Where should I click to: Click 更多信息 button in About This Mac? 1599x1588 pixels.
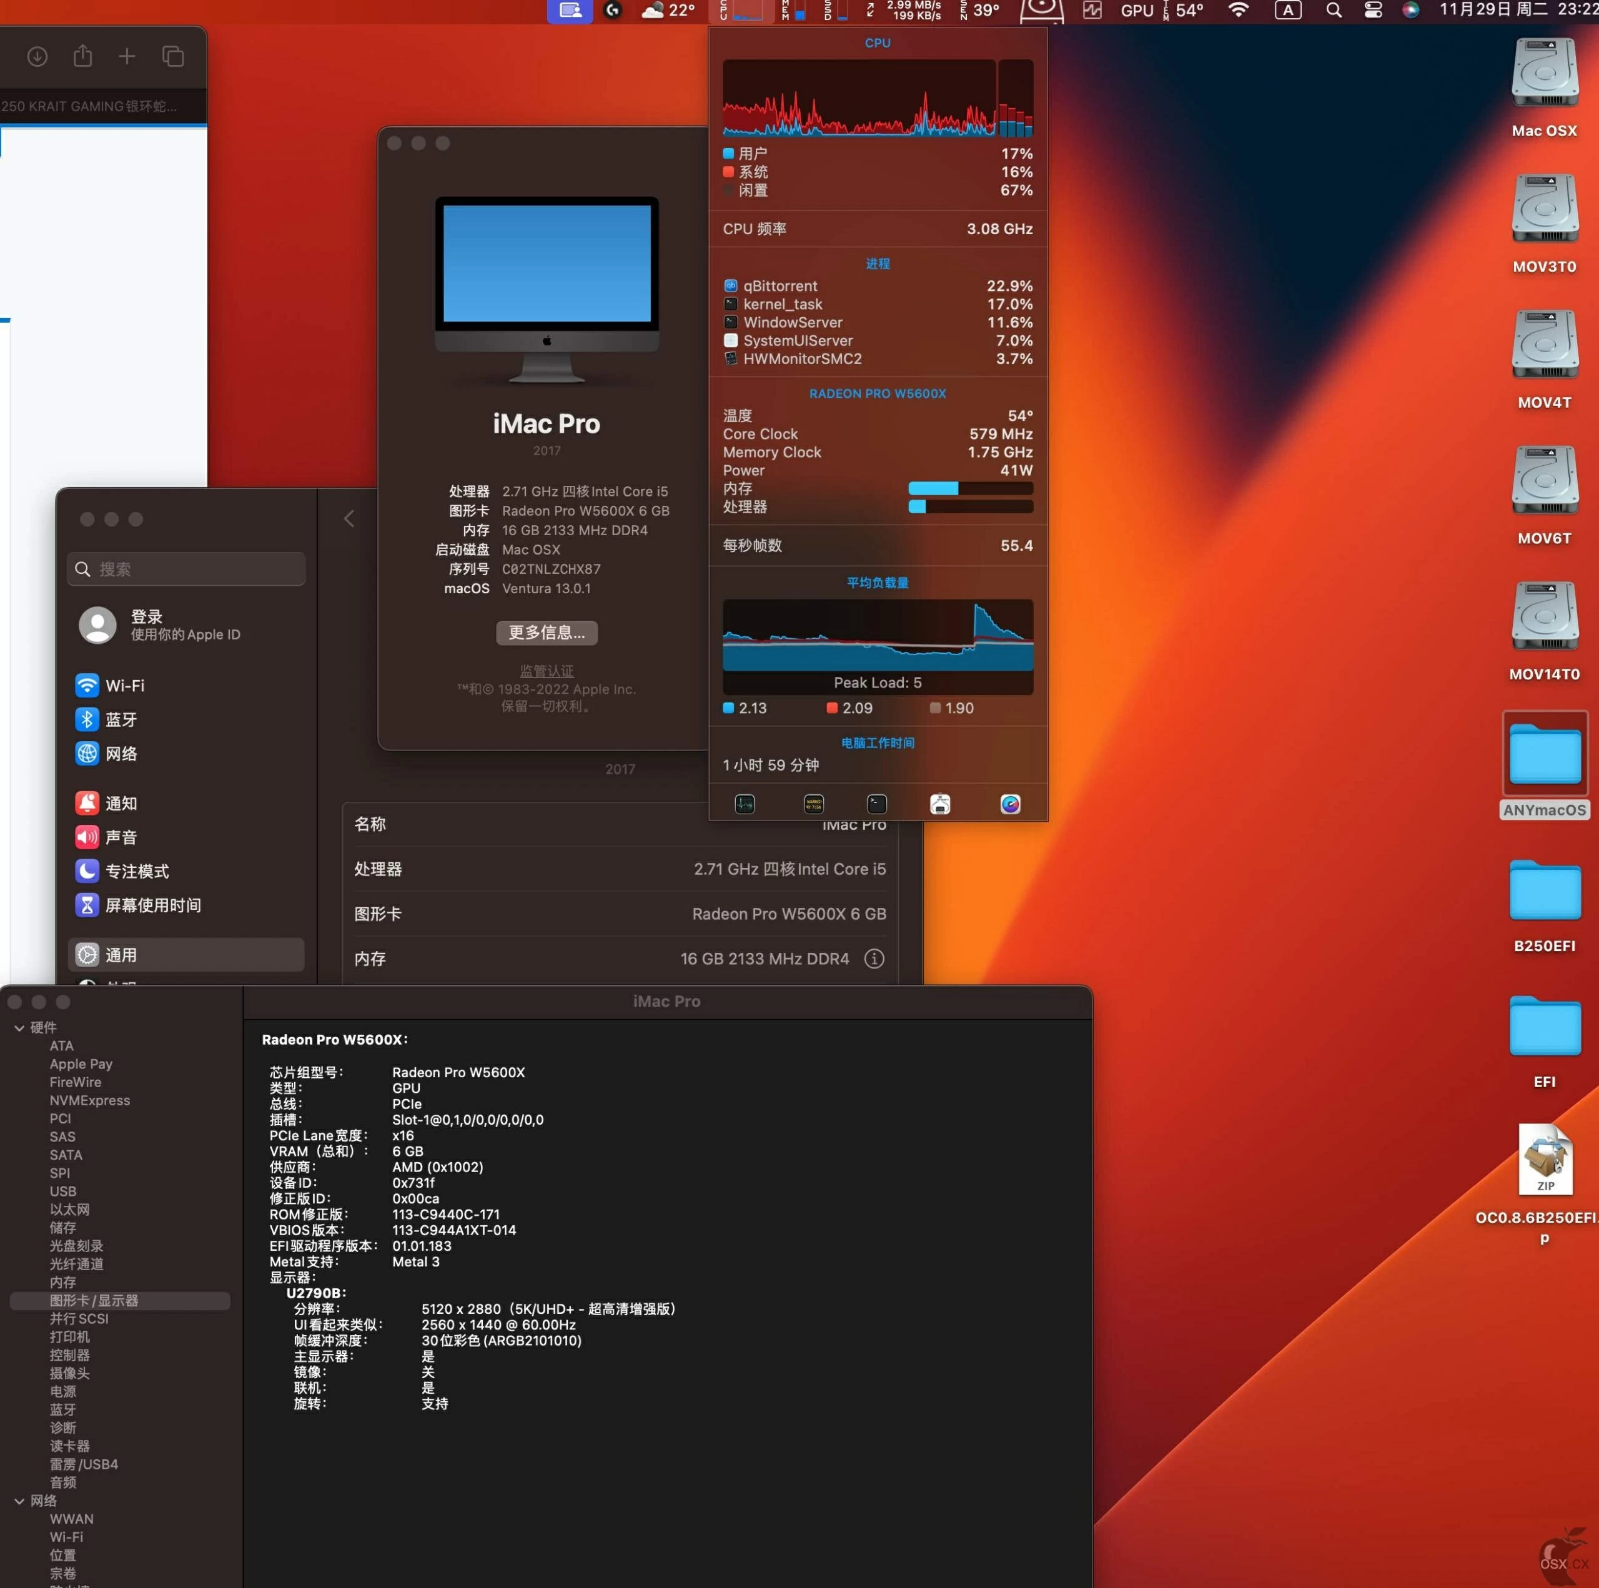click(547, 633)
